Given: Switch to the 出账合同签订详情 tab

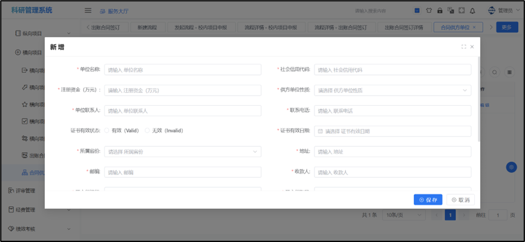Looking at the screenshot, I should point(404,27).
